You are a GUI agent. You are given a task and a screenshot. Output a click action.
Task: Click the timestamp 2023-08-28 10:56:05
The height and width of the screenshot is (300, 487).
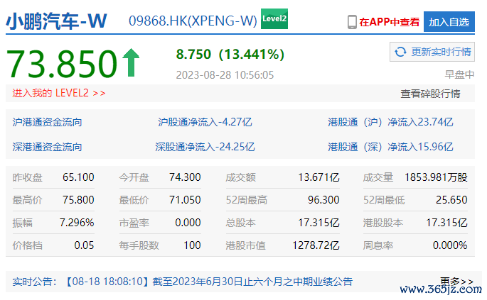pos(225,75)
